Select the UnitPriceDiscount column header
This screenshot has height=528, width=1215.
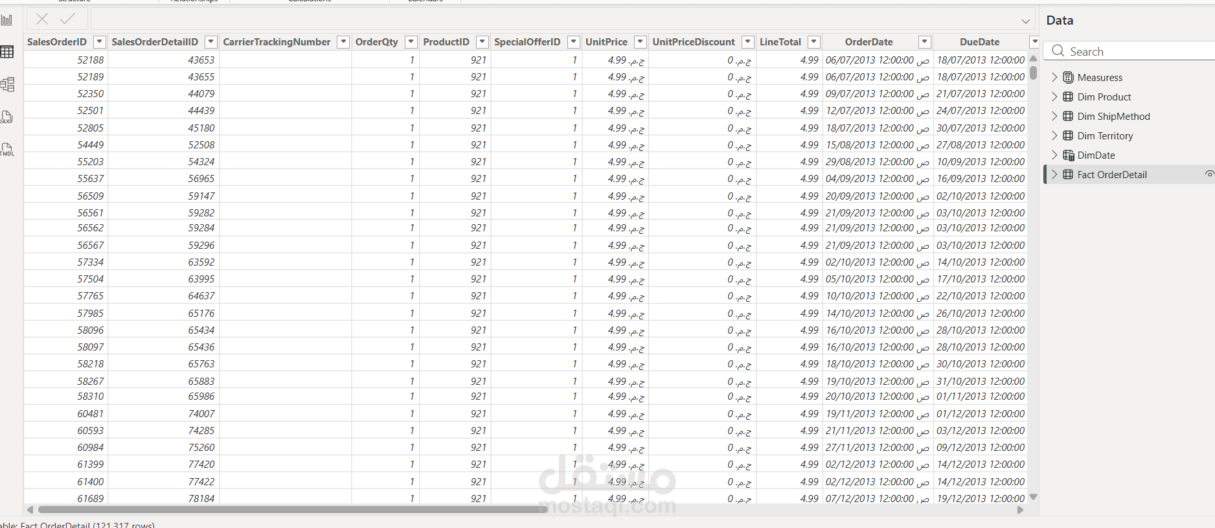pos(694,42)
